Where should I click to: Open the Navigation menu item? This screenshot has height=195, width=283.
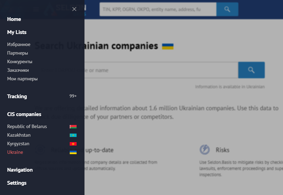pyautogui.click(x=20, y=170)
